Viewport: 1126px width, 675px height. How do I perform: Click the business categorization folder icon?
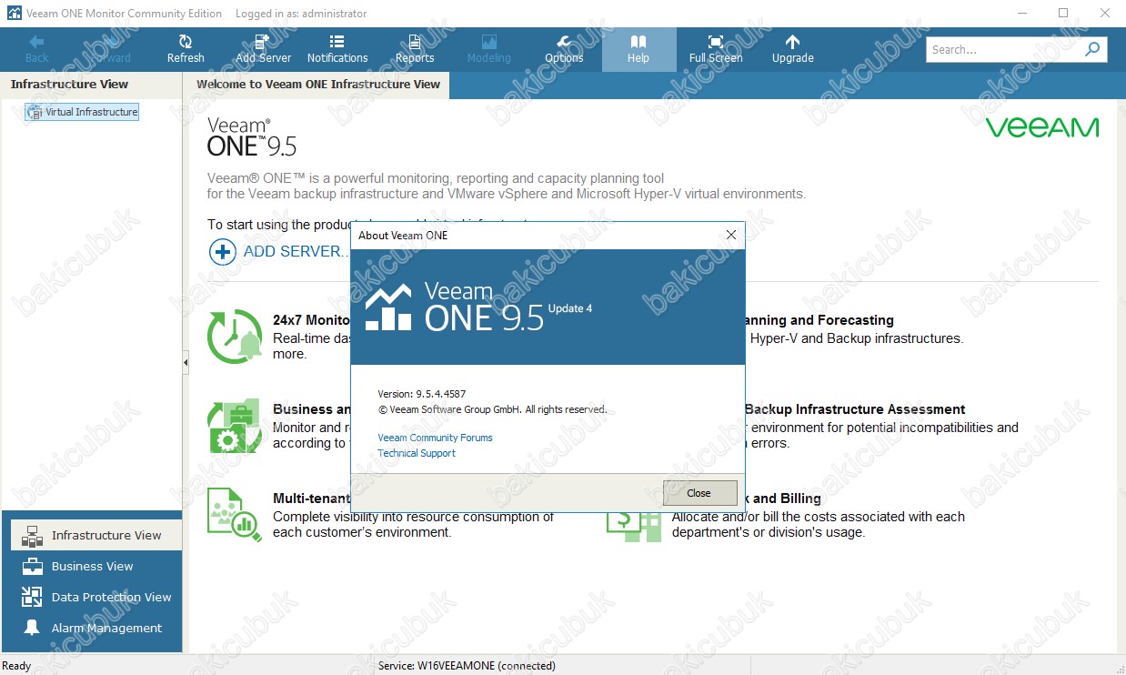(x=235, y=425)
